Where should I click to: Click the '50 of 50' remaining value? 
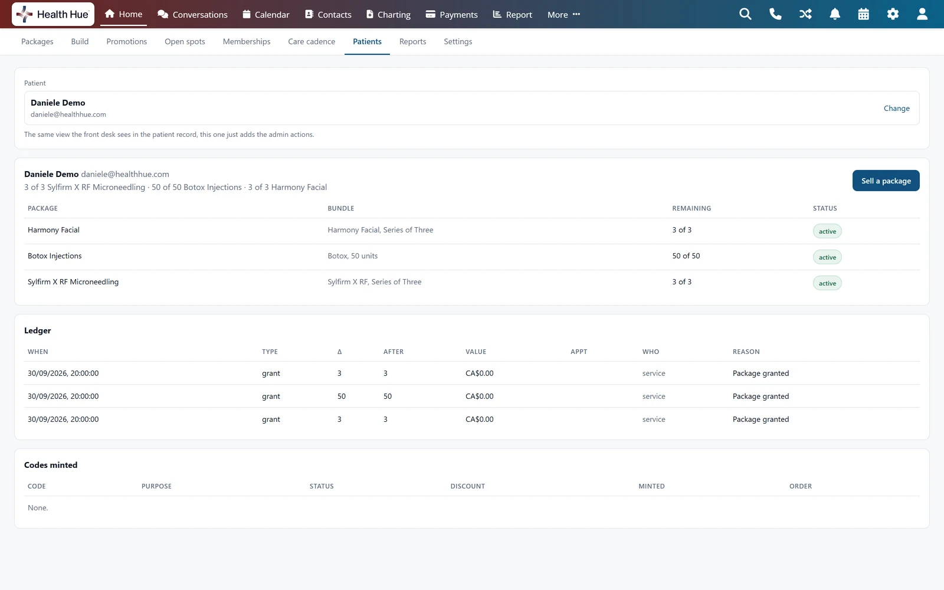686,256
